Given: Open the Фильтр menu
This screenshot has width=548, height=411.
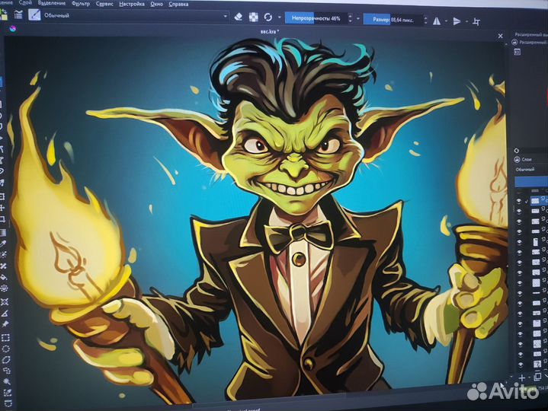Looking at the screenshot, I should pyautogui.click(x=80, y=4).
